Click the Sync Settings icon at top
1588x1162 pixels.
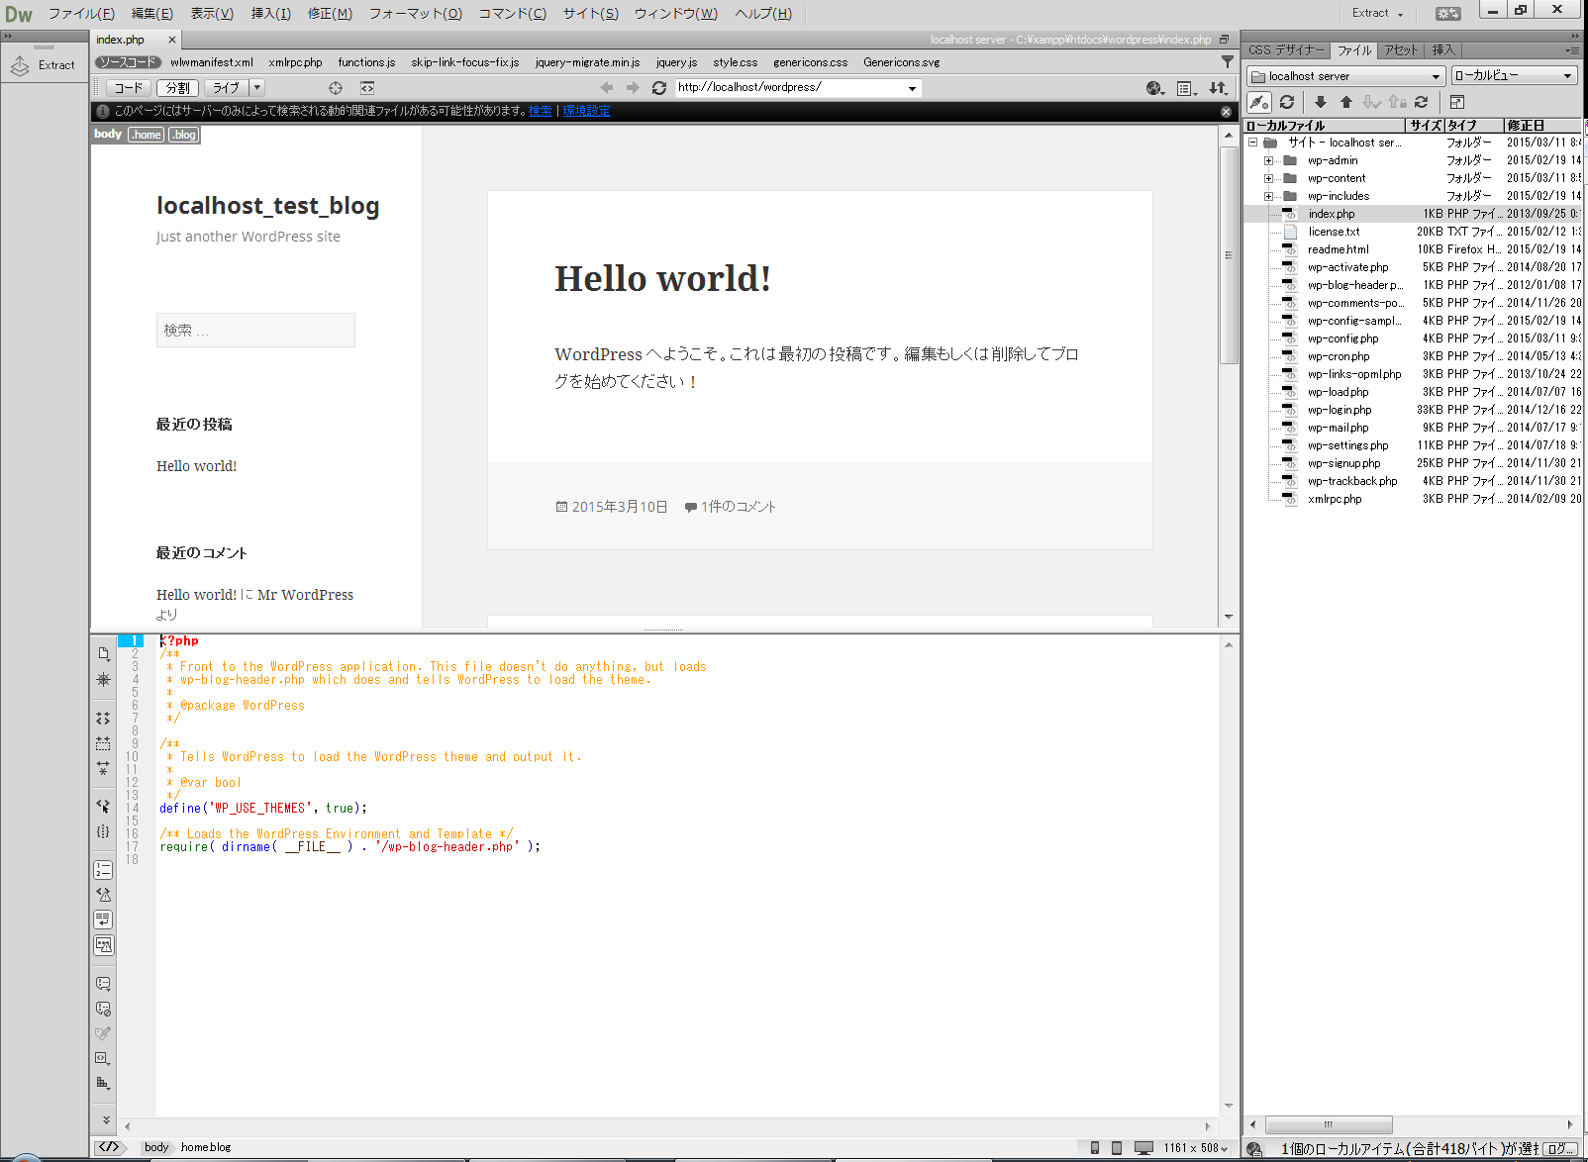1448,14
